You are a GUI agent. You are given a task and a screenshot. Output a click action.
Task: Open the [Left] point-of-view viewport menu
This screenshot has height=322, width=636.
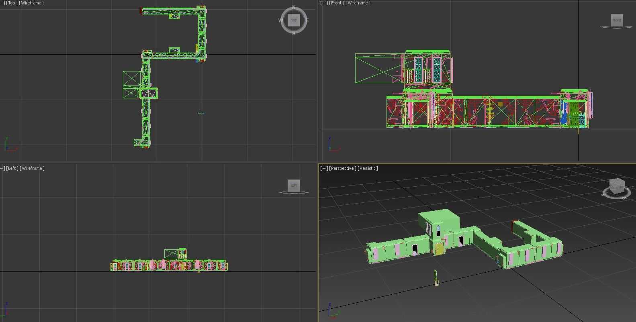point(12,169)
